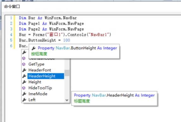Click wrench icon in ButtonHeight tooltip
Screen dimensions: 181x122
(x=33, y=48)
